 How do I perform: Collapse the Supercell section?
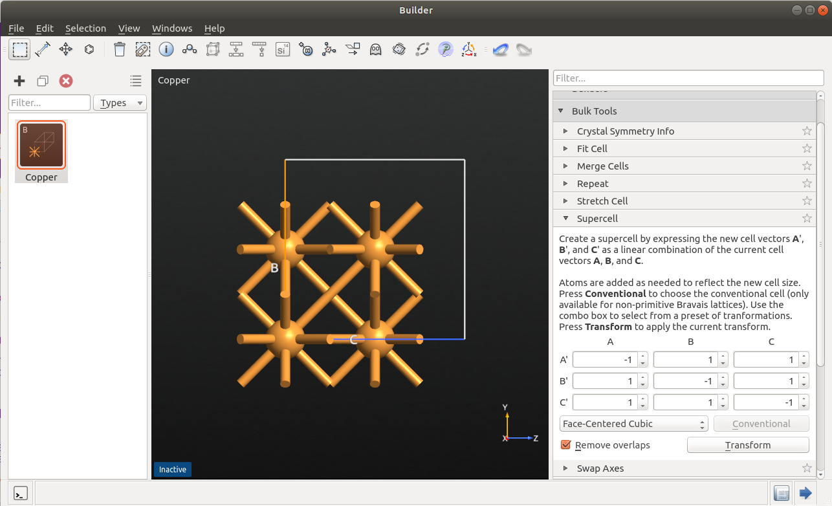pos(565,218)
